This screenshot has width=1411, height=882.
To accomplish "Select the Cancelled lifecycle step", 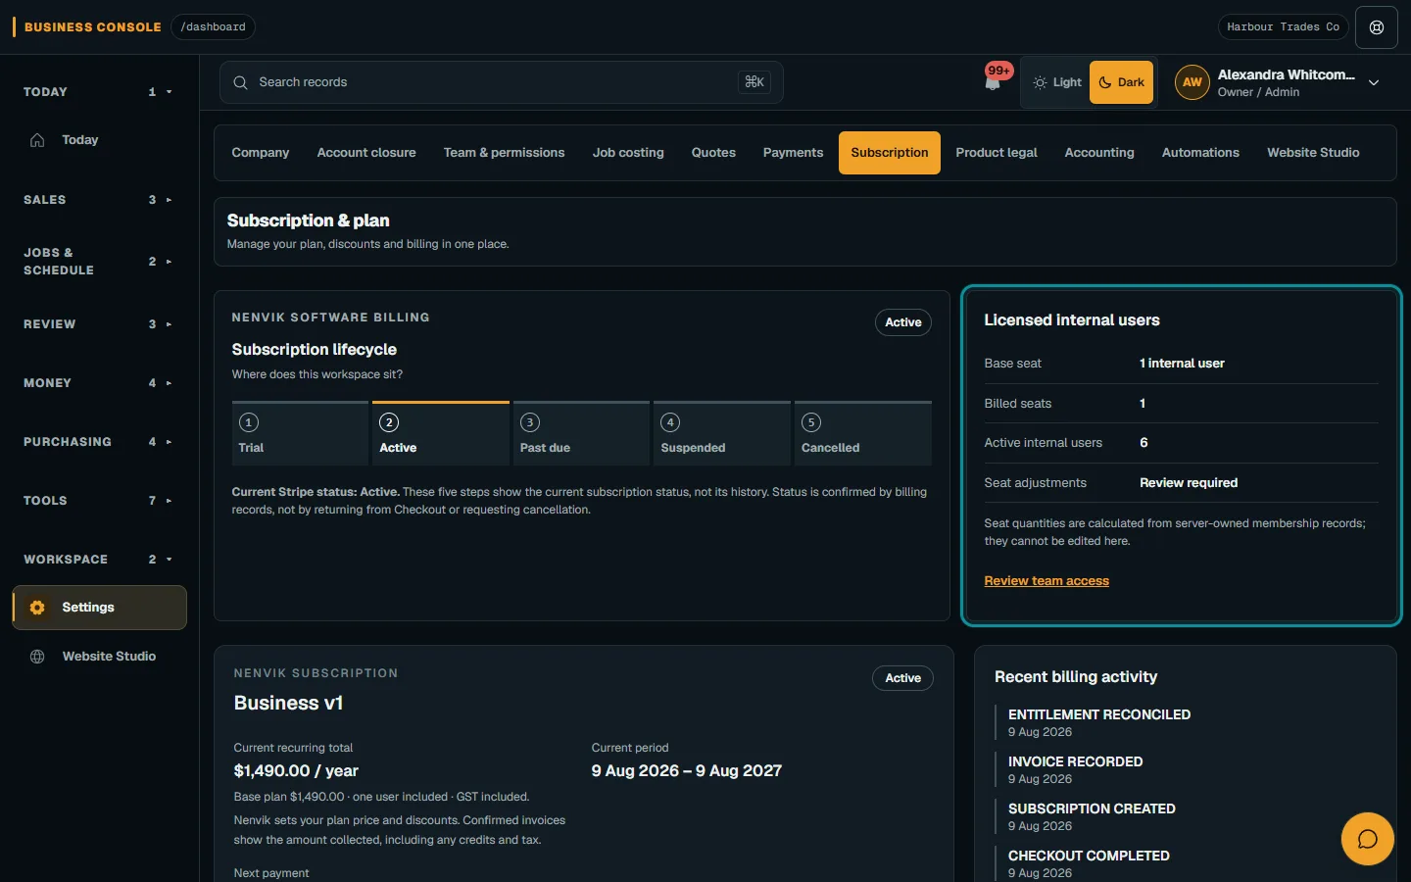I will [863, 433].
